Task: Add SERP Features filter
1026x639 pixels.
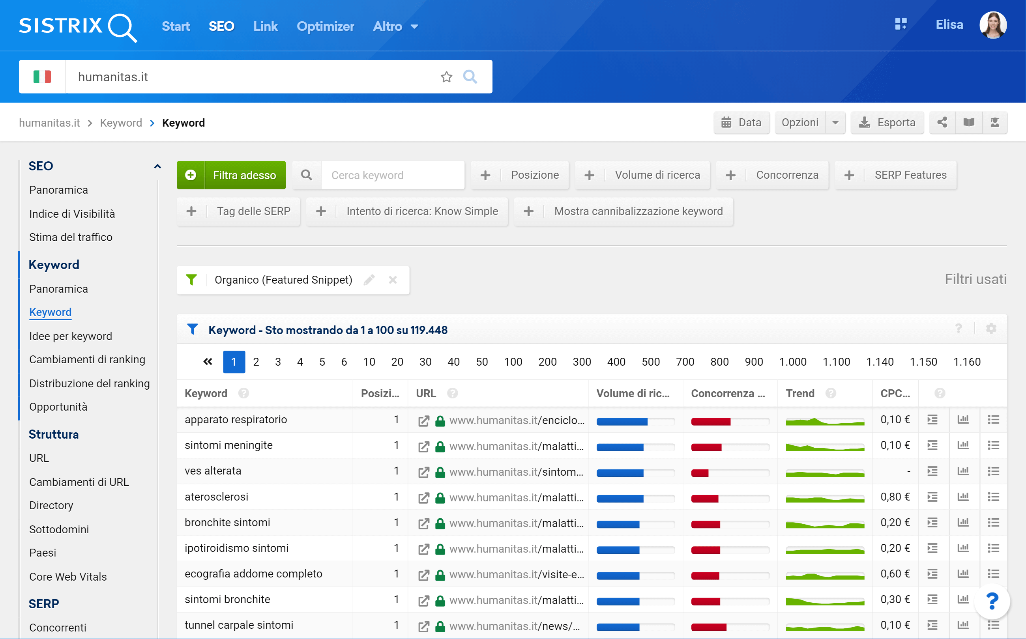Action: pyautogui.click(x=895, y=175)
